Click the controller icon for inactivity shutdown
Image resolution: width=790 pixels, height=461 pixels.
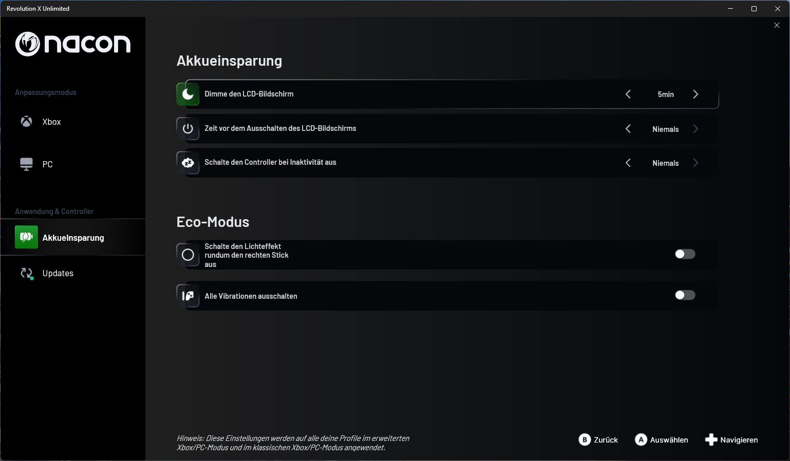click(188, 163)
